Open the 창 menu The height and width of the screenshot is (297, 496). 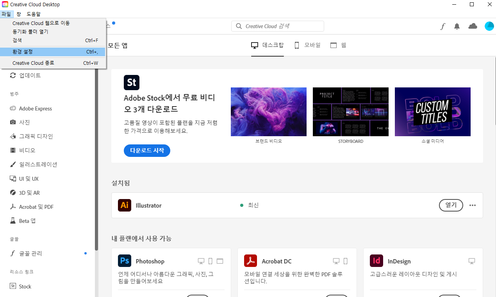(x=19, y=14)
